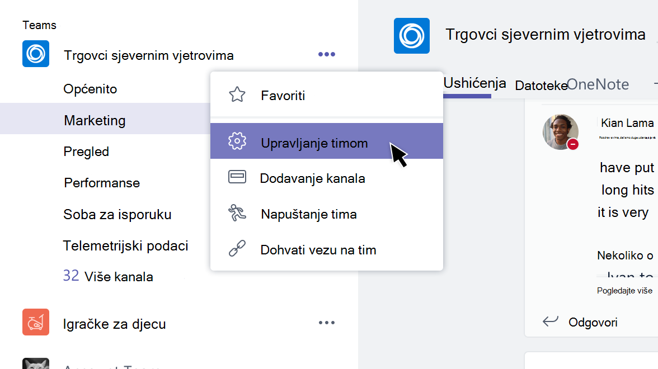Open the Performanse channel
The height and width of the screenshot is (369, 658).
point(102,183)
